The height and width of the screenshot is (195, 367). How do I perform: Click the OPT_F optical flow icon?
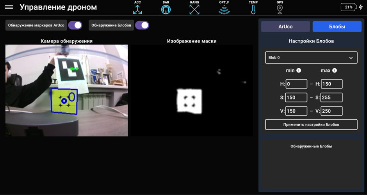tap(224, 9)
